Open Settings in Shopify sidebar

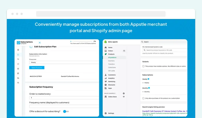coord(111,113)
